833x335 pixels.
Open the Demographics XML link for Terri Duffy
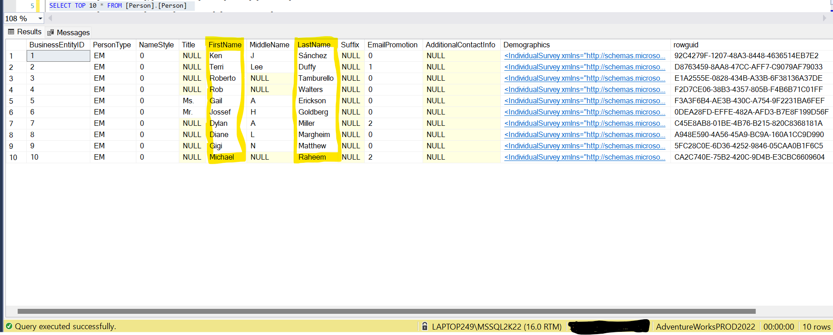click(585, 67)
